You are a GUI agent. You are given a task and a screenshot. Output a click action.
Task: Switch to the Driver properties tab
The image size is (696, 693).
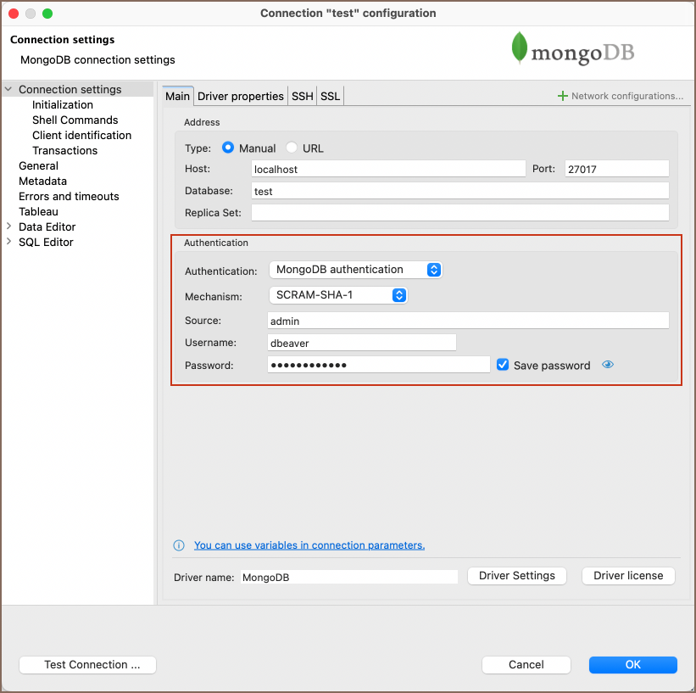tap(241, 96)
